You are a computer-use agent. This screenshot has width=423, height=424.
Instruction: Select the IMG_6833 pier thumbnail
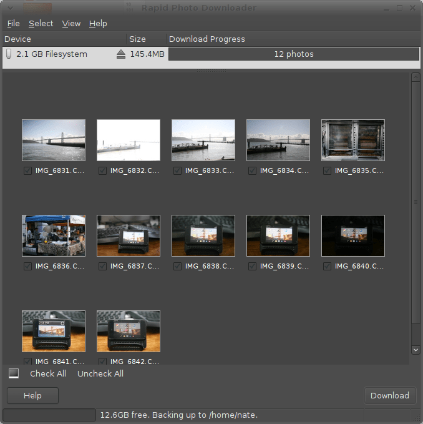(x=203, y=140)
